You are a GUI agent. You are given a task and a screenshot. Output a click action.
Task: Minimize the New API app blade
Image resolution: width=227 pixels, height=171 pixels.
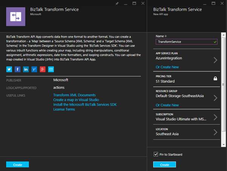click(205, 4)
